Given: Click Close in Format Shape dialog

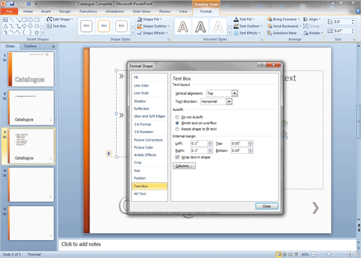Looking at the screenshot, I should [x=267, y=206].
